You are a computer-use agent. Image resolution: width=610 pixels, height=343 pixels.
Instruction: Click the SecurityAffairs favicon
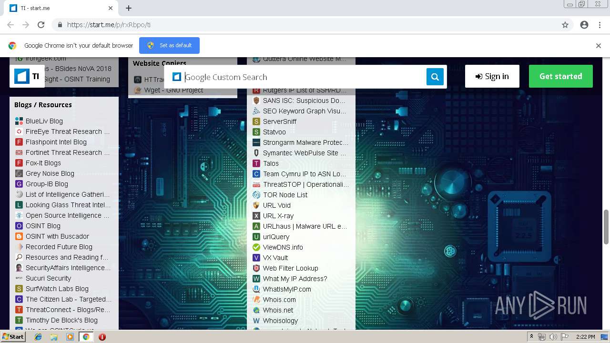[19, 268]
